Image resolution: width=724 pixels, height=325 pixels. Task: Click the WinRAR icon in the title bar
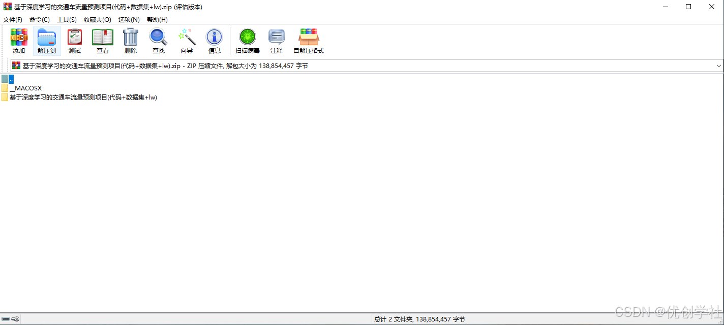pos(8,7)
